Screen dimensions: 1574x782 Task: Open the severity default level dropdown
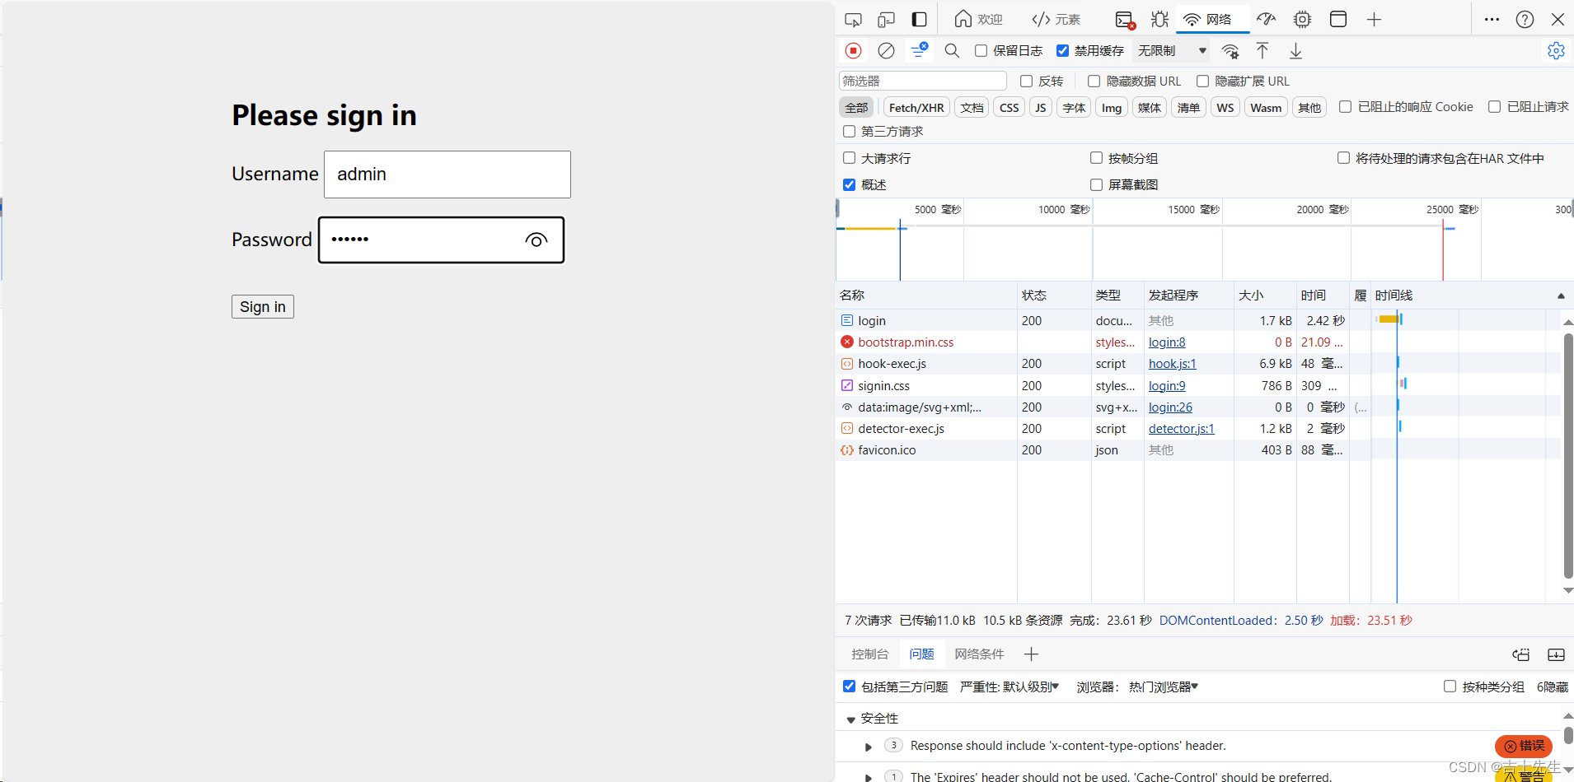1030,687
